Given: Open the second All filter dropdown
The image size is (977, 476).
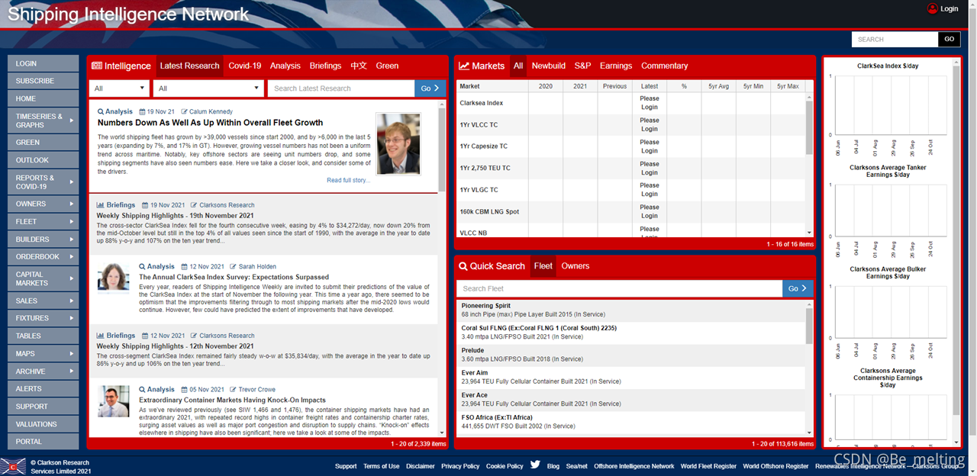Looking at the screenshot, I should [208, 88].
